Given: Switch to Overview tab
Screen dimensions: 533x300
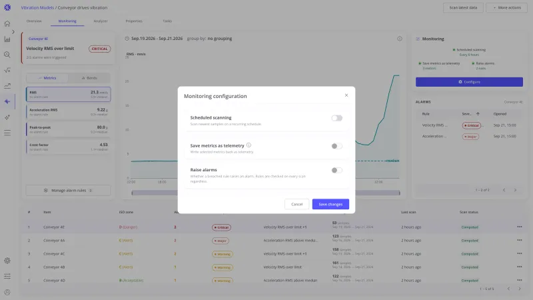Looking at the screenshot, I should (34, 21).
